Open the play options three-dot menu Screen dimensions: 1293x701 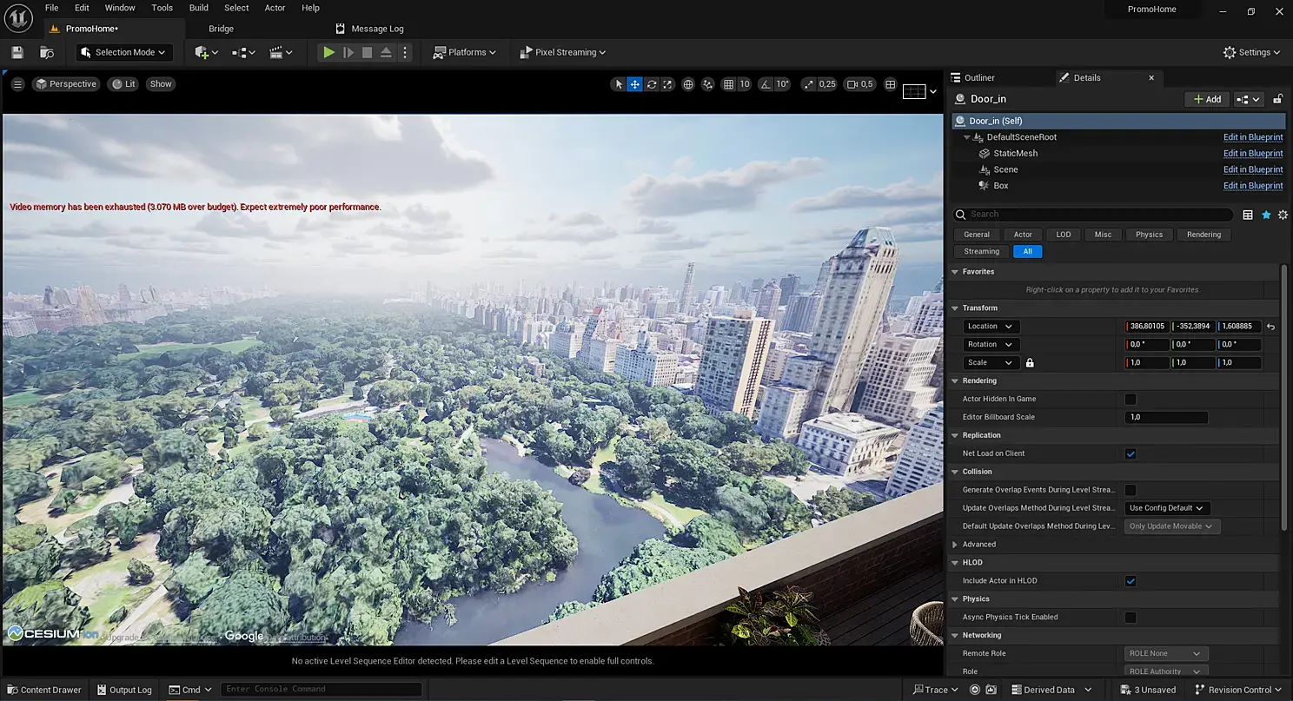pos(404,52)
